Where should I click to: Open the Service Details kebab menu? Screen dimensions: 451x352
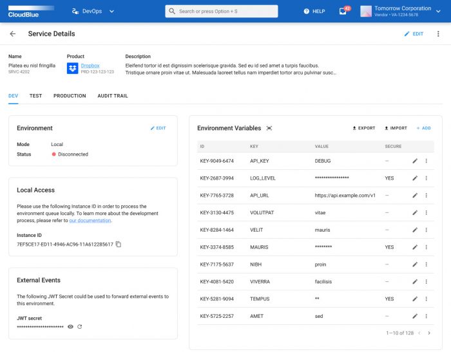[x=438, y=34]
